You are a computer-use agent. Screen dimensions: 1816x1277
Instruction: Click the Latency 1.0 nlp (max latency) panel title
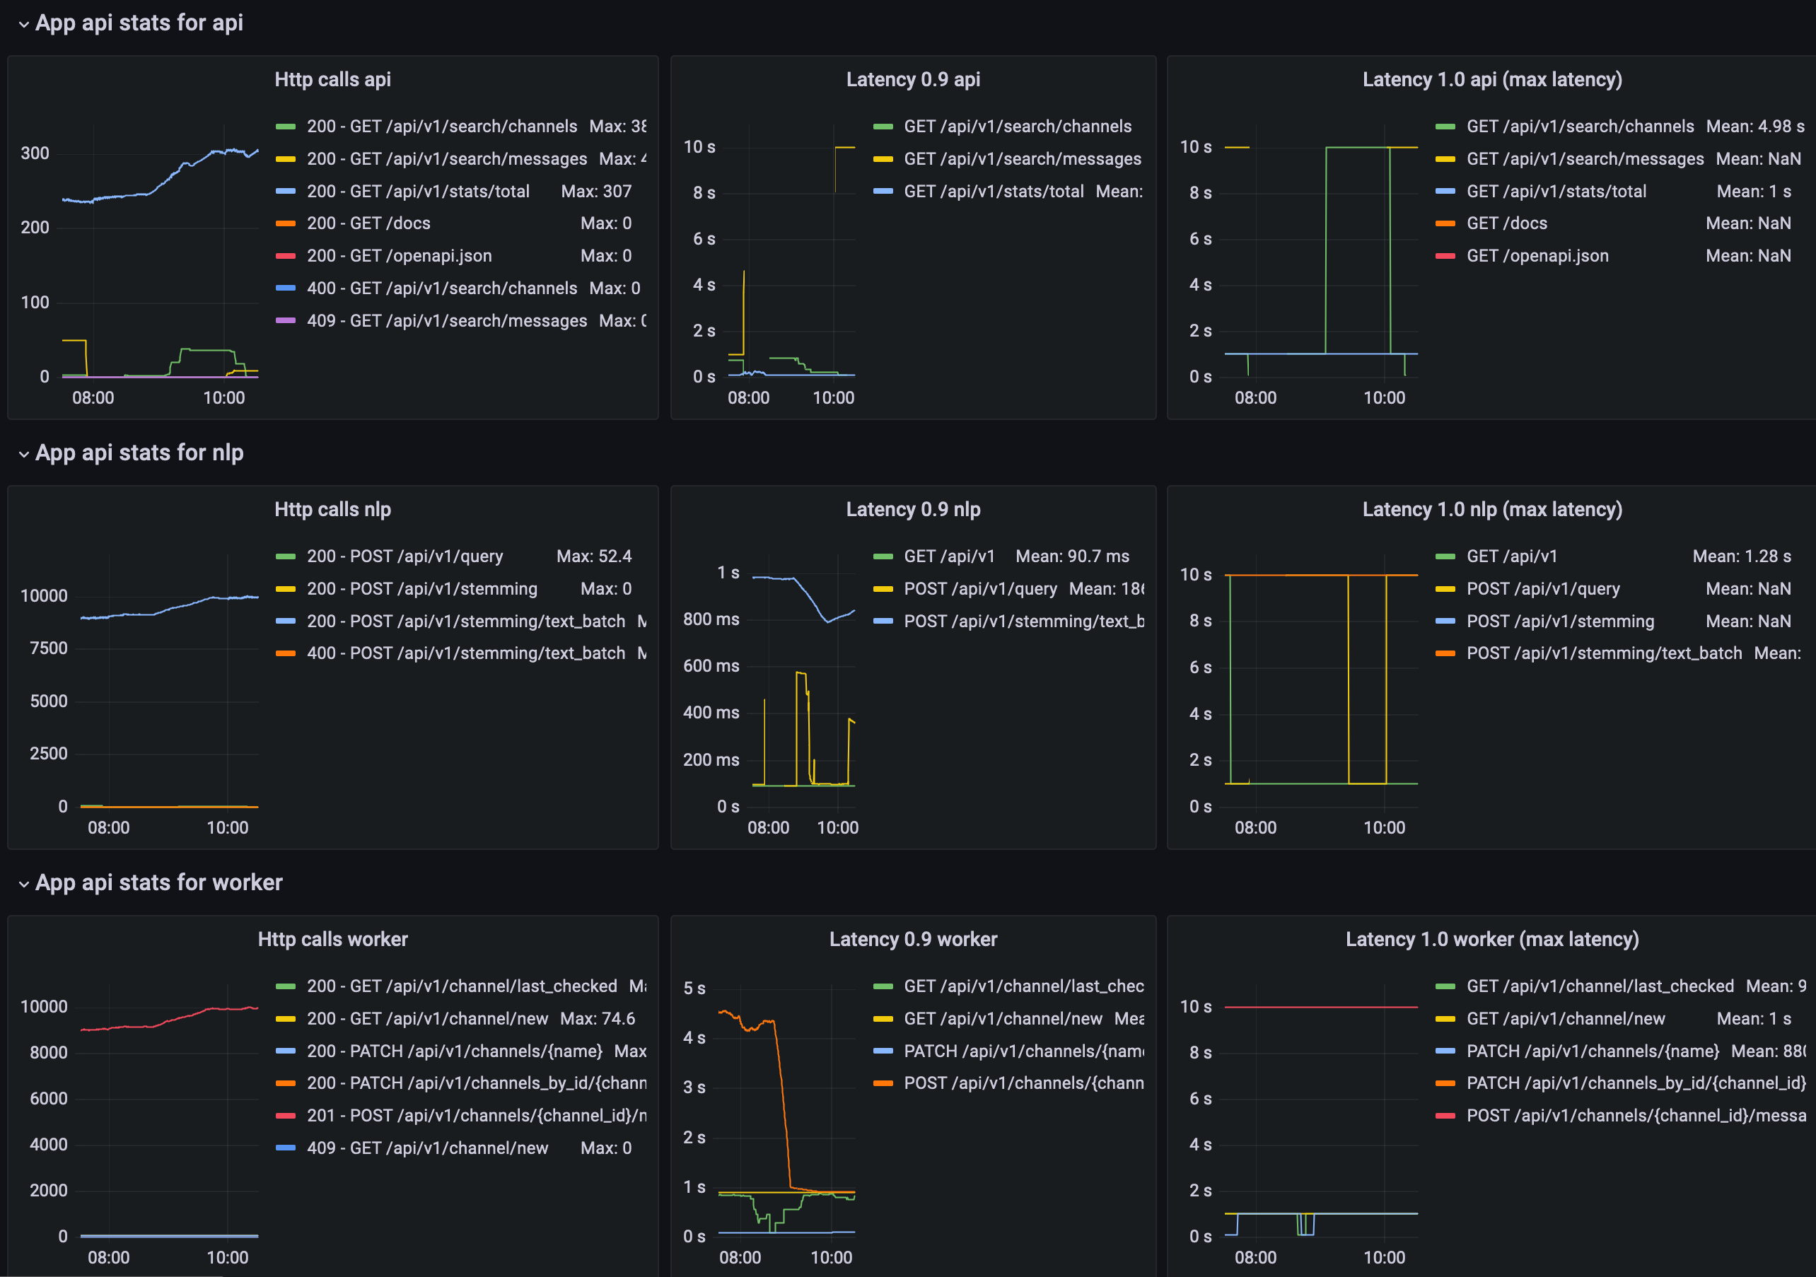pyautogui.click(x=1494, y=509)
